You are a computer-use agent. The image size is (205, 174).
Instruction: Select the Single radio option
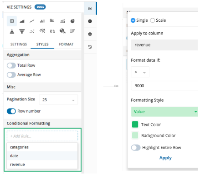(x=133, y=20)
